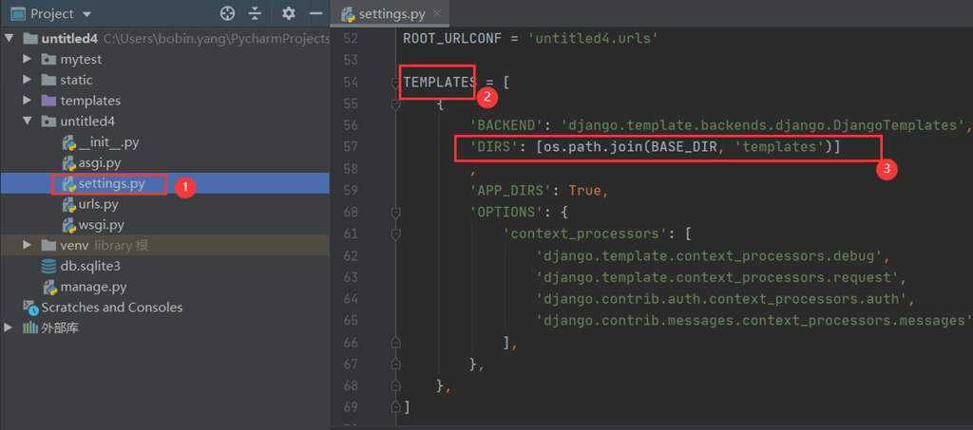
Task: Expand the venv library folder
Action: (x=27, y=246)
